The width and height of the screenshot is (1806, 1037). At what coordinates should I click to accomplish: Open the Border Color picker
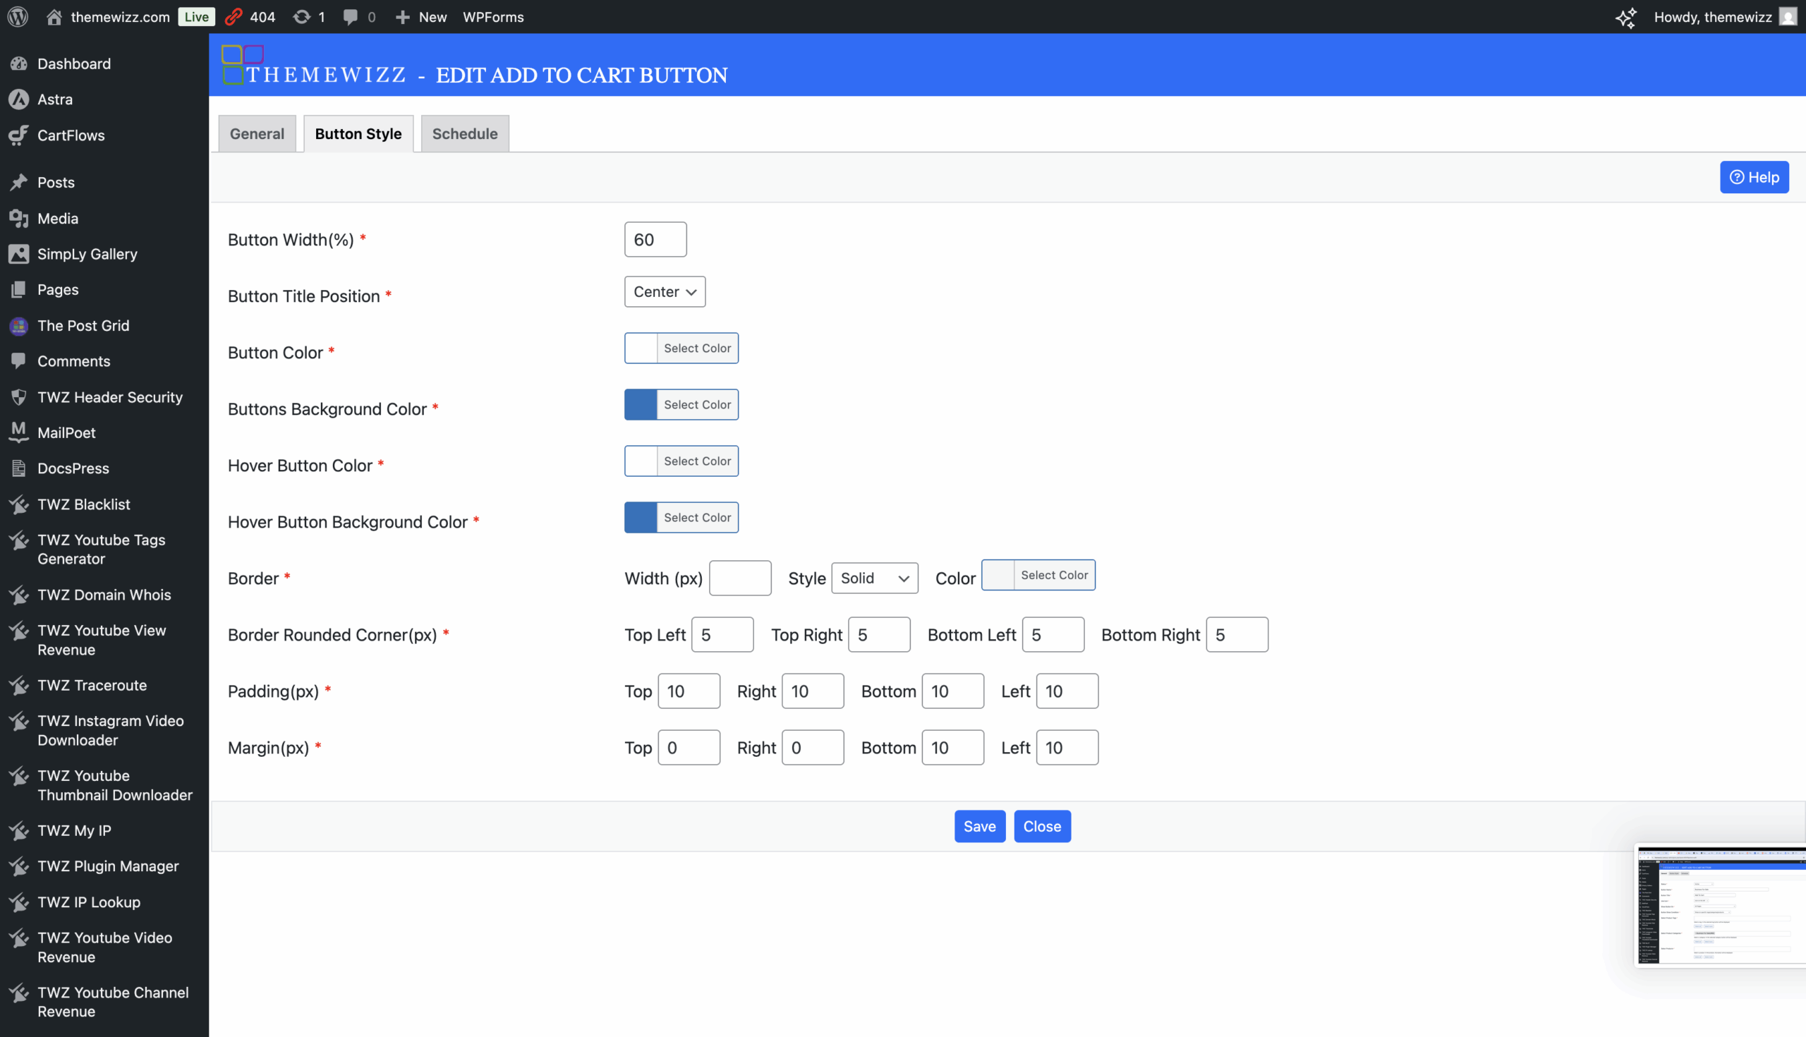click(x=1038, y=575)
